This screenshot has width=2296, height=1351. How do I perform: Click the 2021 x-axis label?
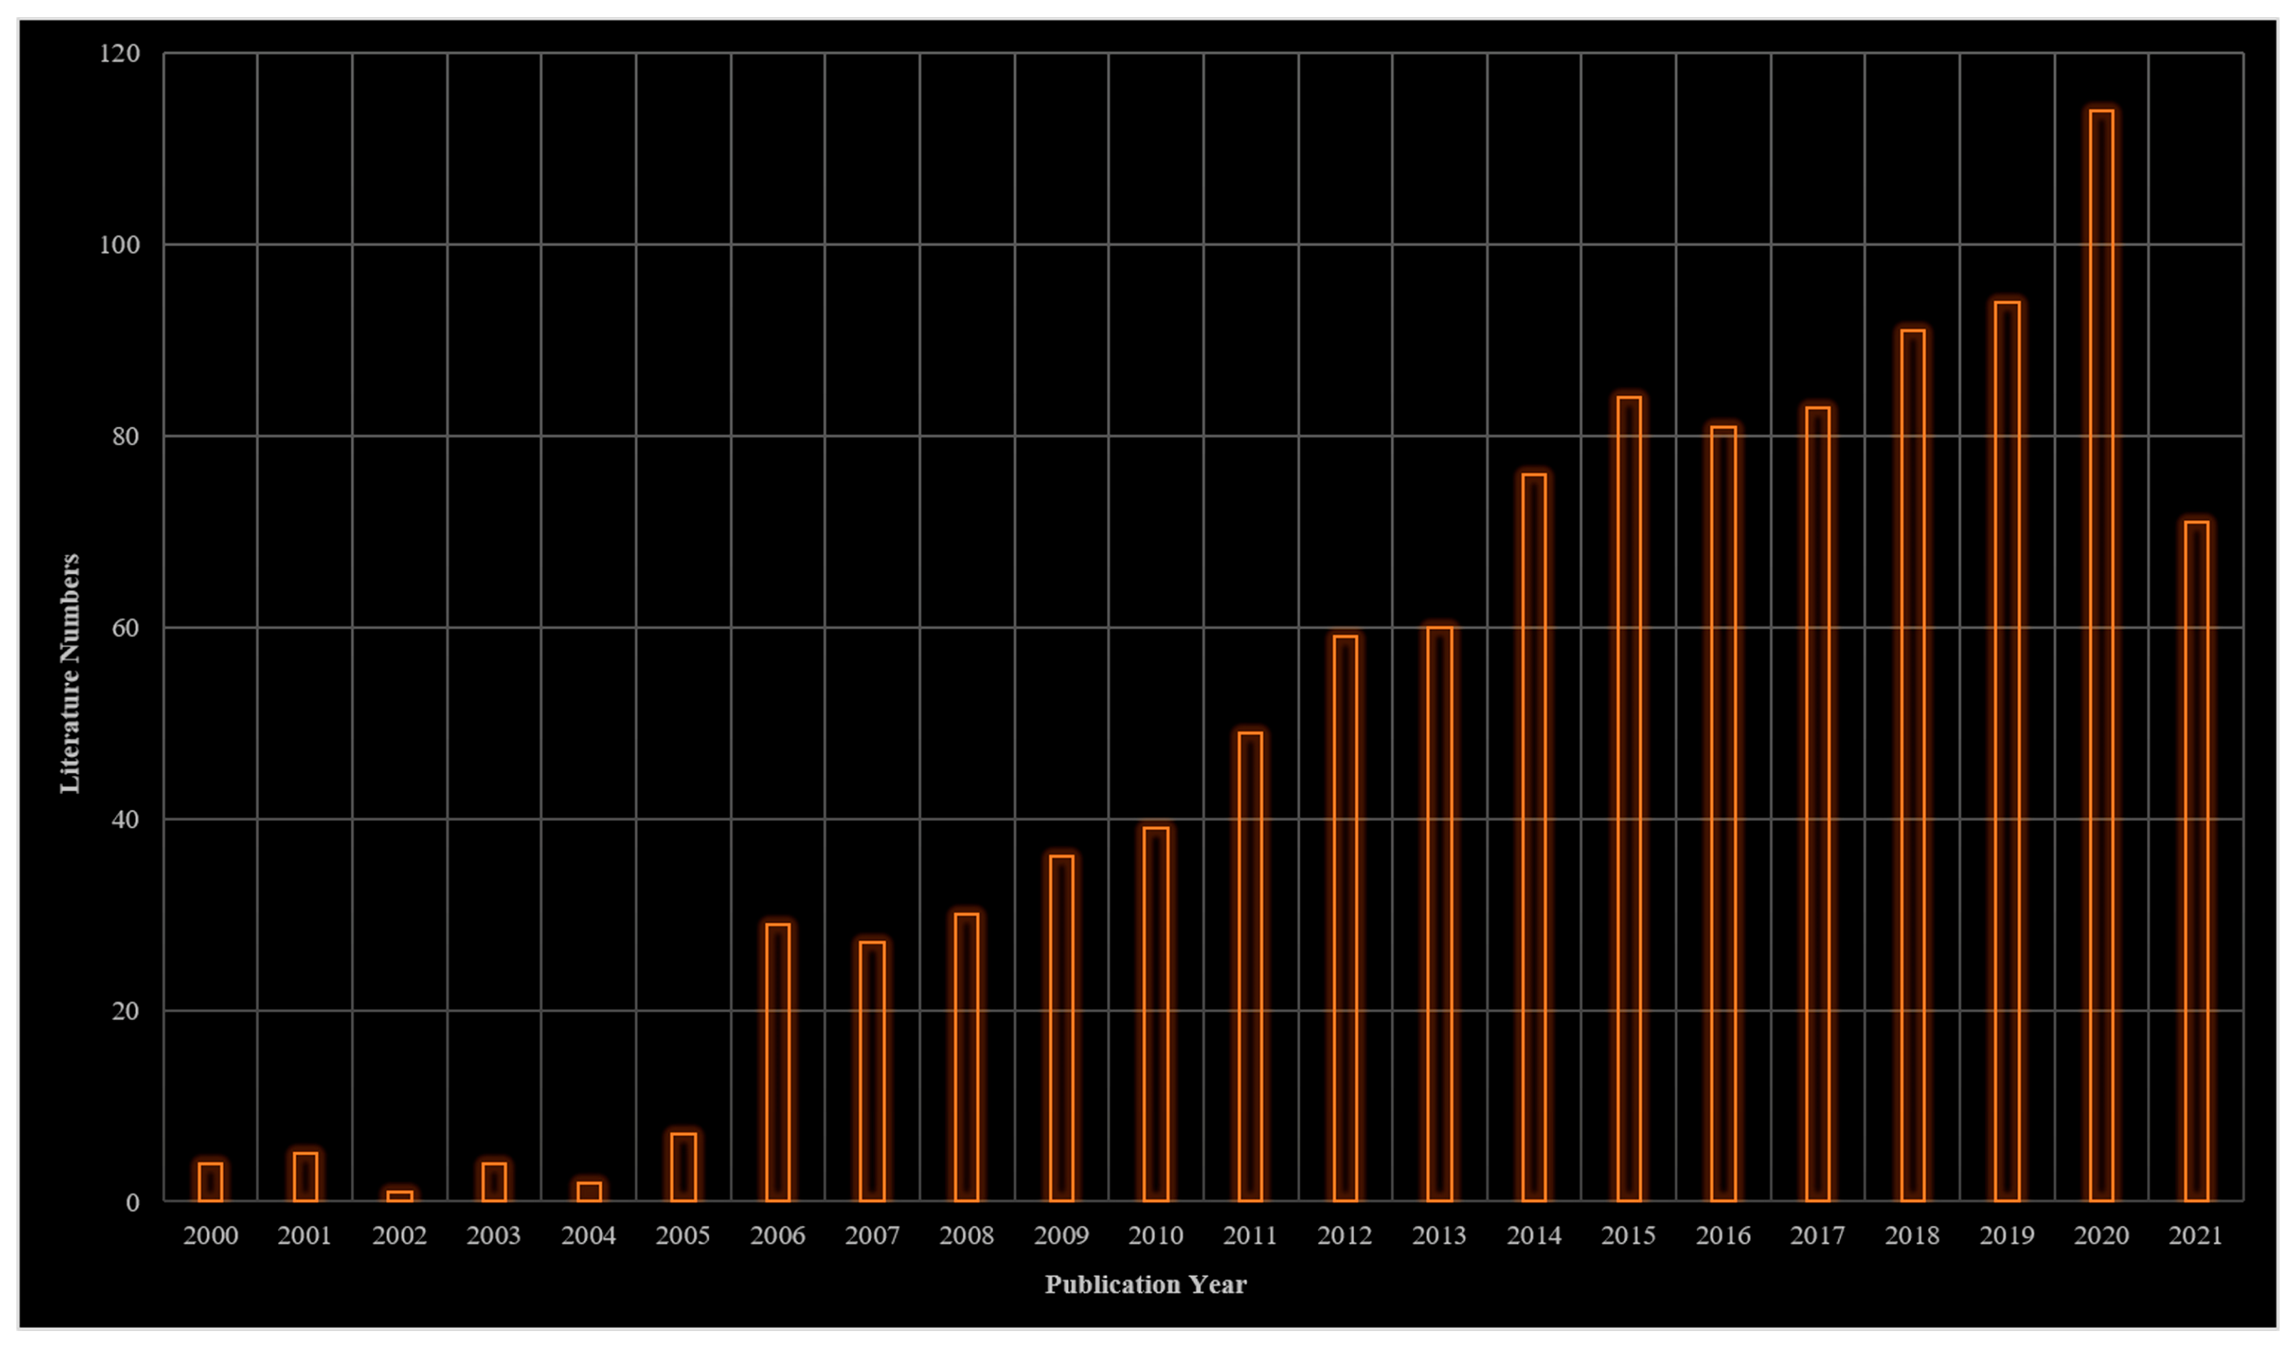2195,1236
